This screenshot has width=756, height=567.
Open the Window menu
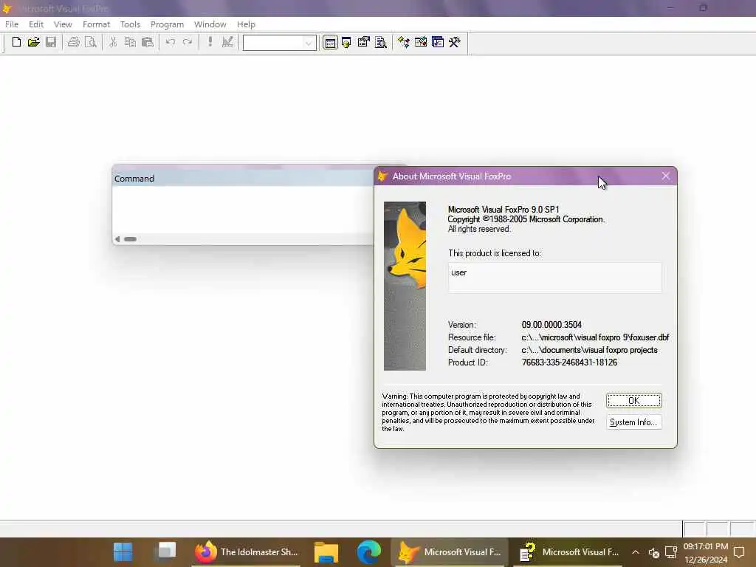point(210,24)
